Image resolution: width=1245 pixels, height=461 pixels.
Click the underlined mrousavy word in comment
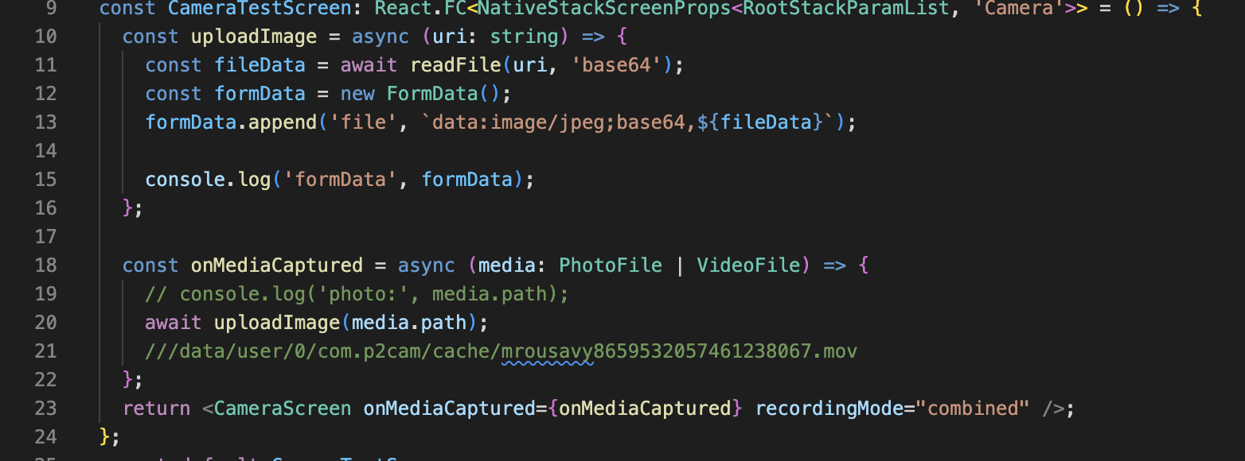[x=548, y=351]
